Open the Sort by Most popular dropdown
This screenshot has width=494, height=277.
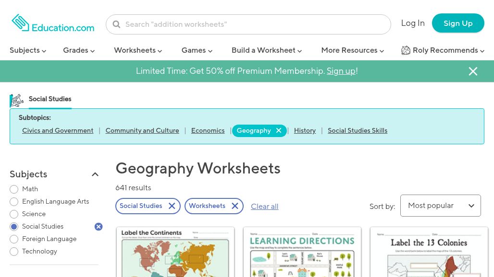pyautogui.click(x=441, y=206)
